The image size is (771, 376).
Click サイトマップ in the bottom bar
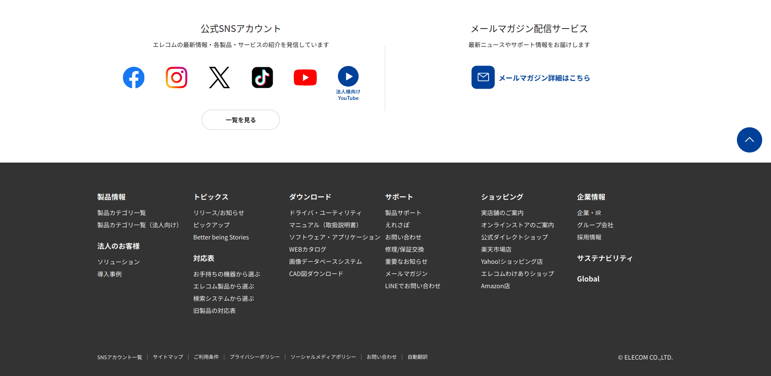(168, 357)
